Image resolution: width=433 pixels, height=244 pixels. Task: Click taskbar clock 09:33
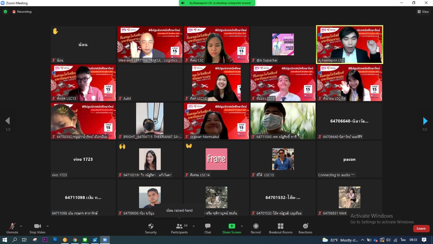click(413, 240)
